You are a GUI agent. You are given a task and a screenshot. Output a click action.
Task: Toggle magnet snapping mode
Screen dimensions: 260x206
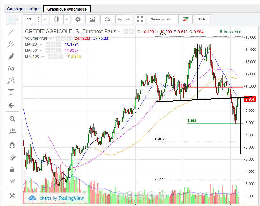(x=12, y=145)
